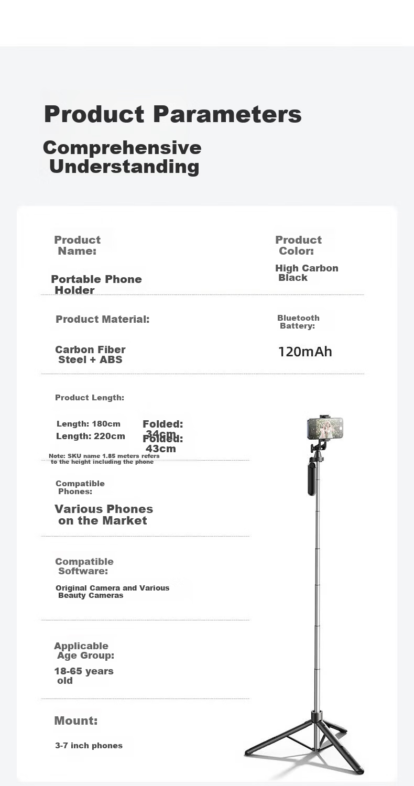This screenshot has width=414, height=786.
Task: Click the Product Parameters heading
Action: pyautogui.click(x=172, y=114)
